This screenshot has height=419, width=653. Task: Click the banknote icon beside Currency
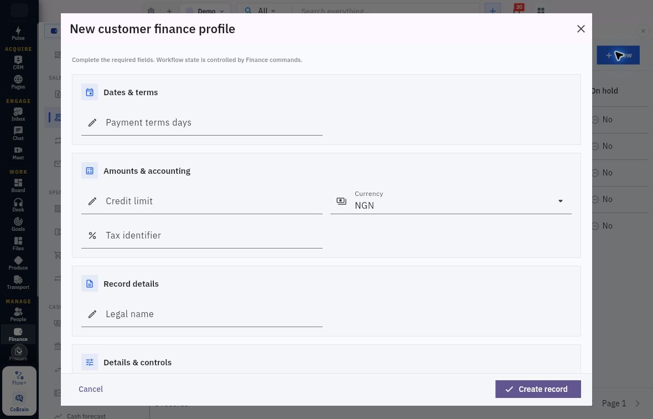pyautogui.click(x=341, y=201)
